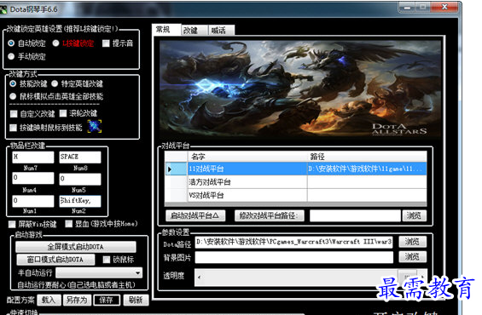Click the platform path input field
Viewport: 482px width, 315px height.
(355, 215)
